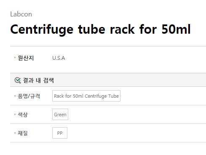Click the 원산지 origin label
The image size is (206, 155).
pos(26,58)
